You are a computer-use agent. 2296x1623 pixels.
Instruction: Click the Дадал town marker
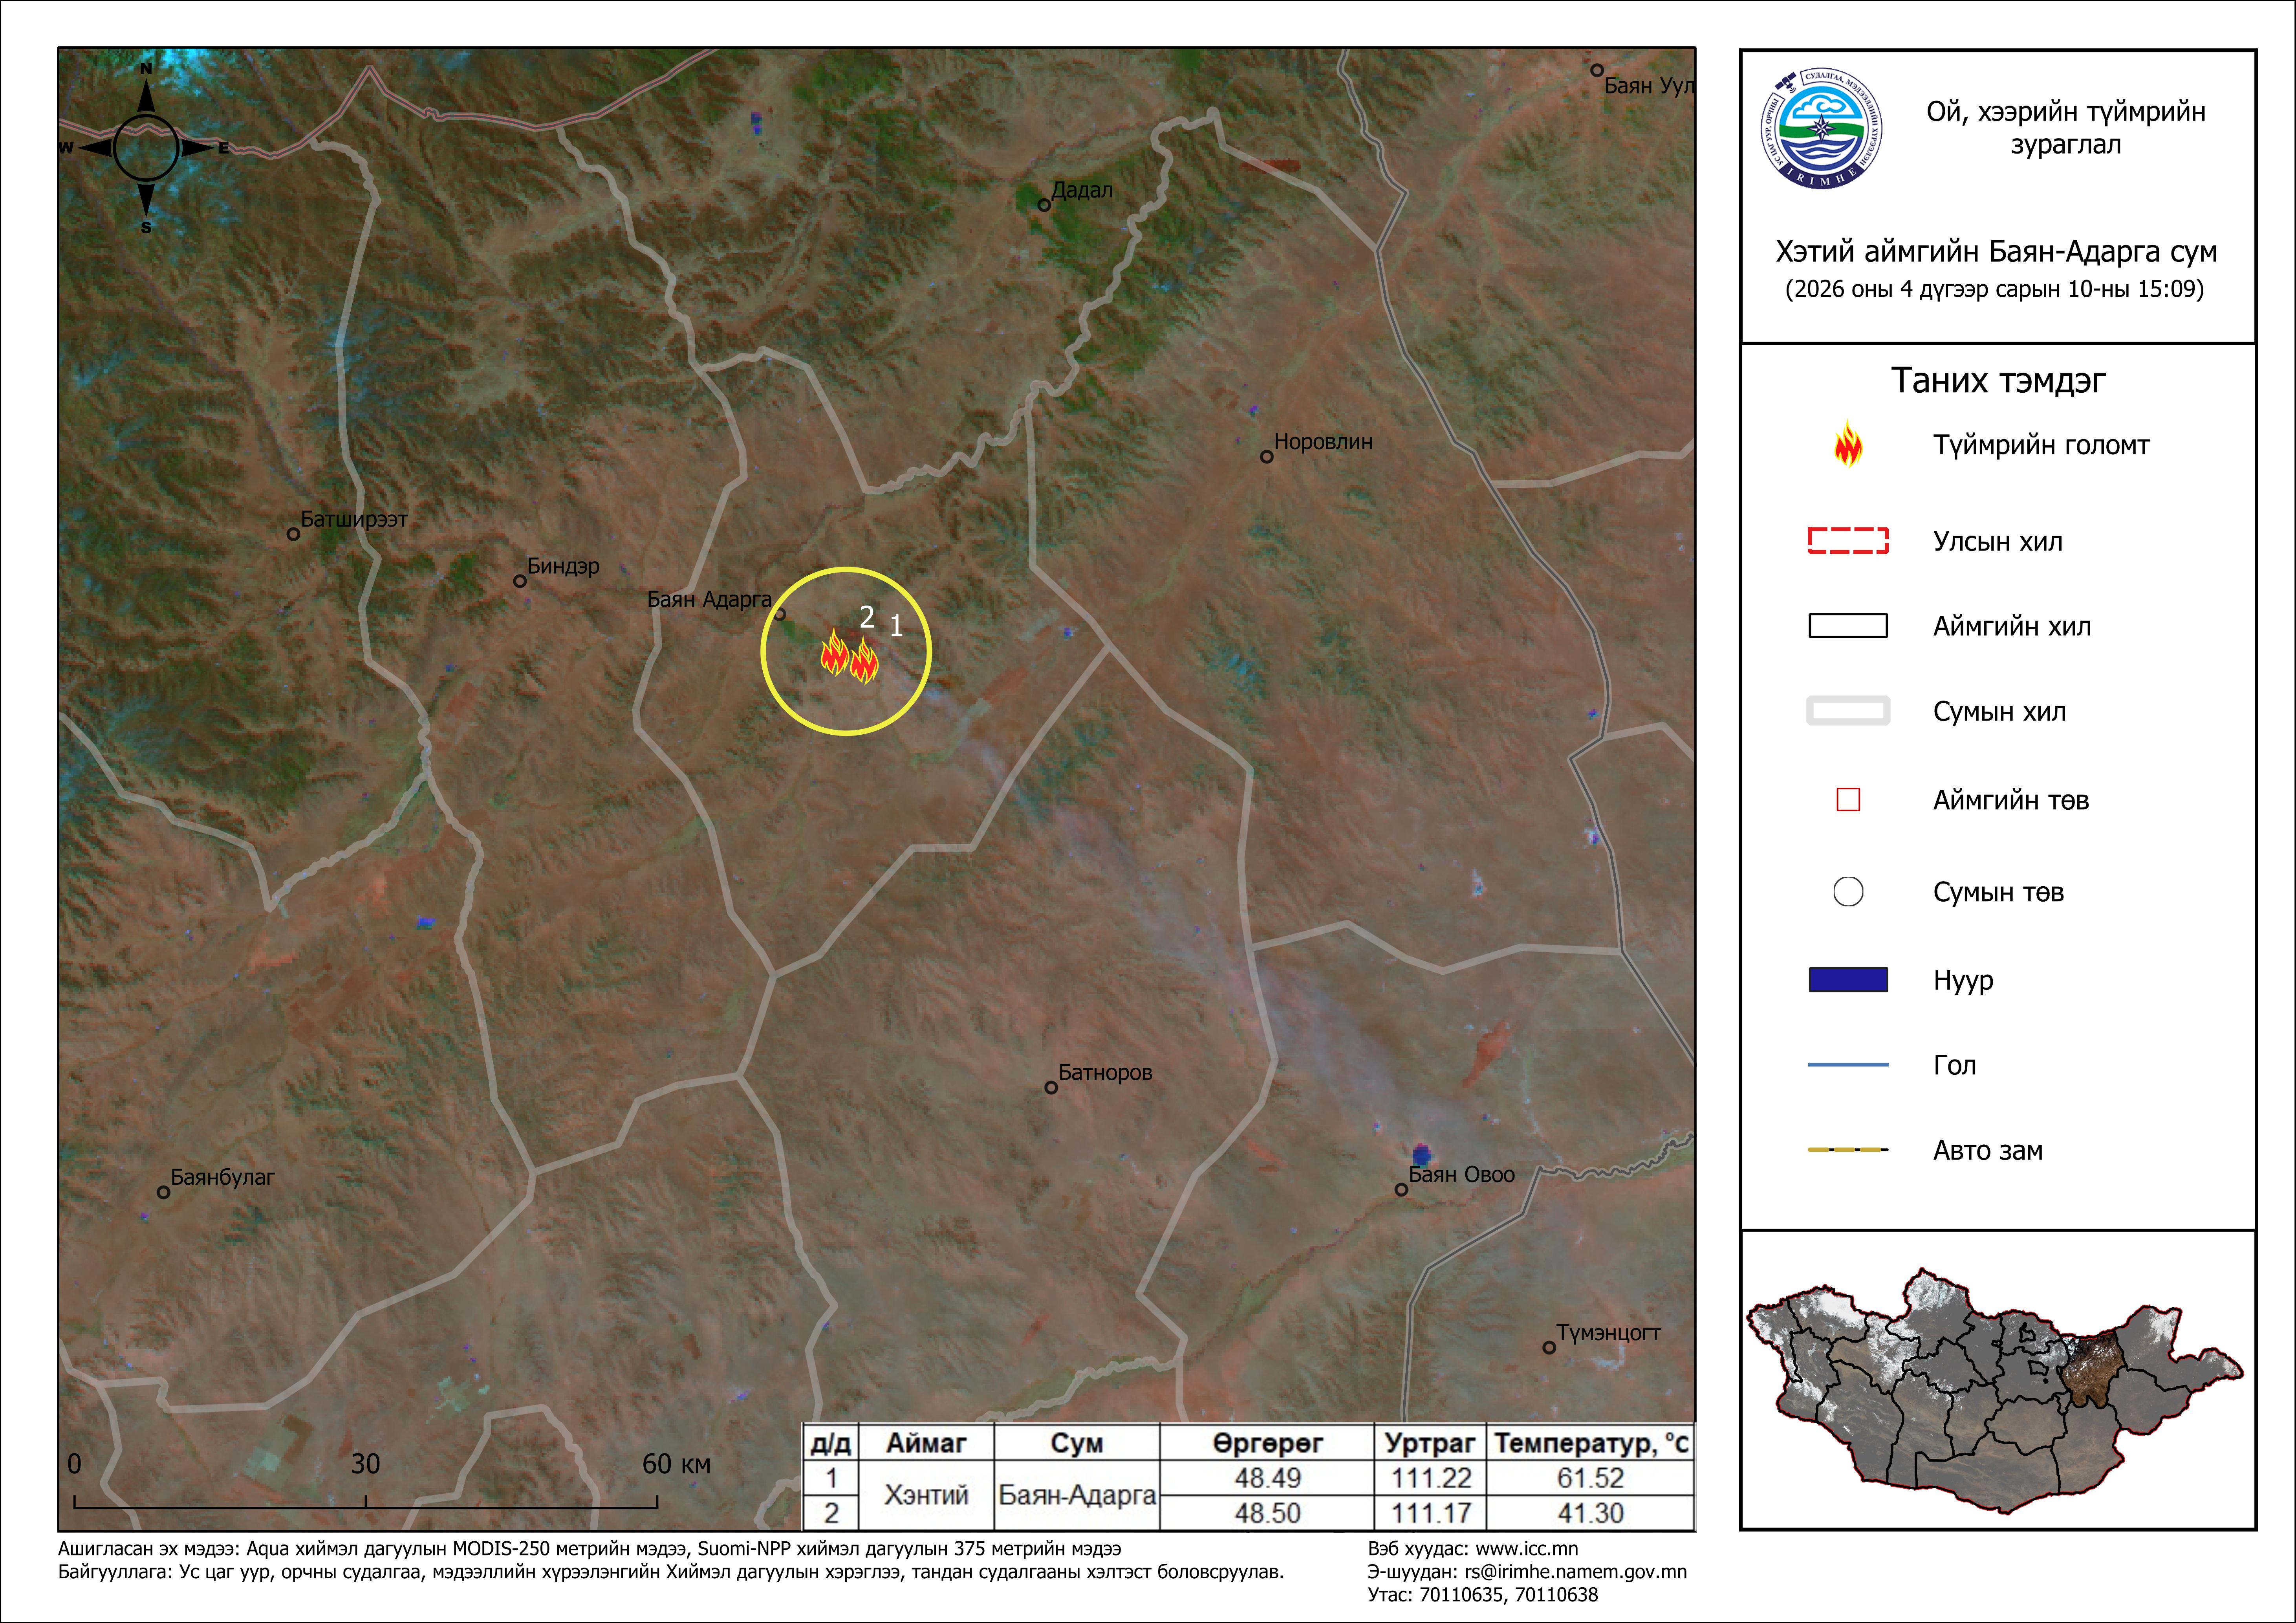click(x=1044, y=205)
